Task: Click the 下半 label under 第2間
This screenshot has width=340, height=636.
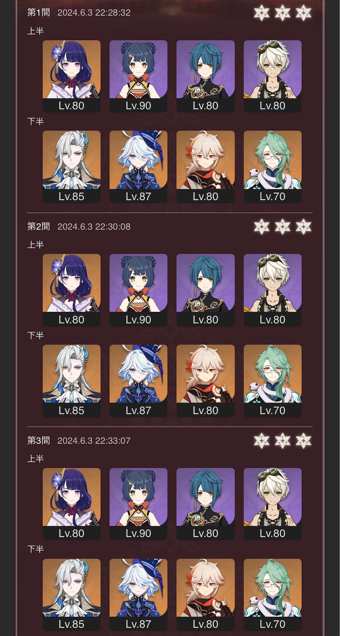Action: point(36,335)
